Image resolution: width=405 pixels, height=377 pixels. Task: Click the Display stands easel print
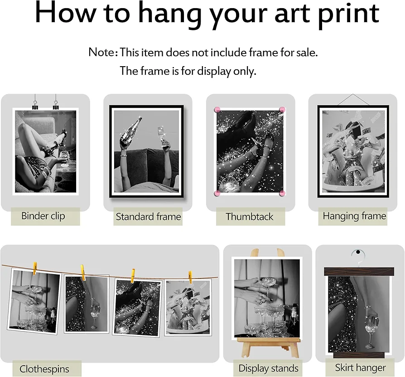[x=267, y=298]
